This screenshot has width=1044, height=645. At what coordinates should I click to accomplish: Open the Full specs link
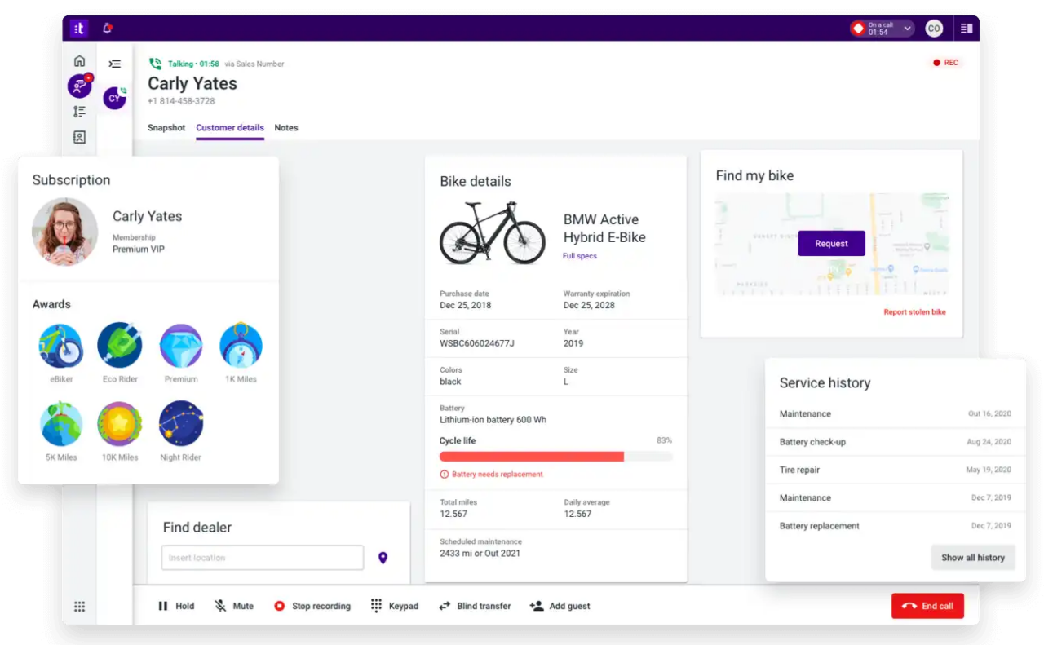click(580, 256)
